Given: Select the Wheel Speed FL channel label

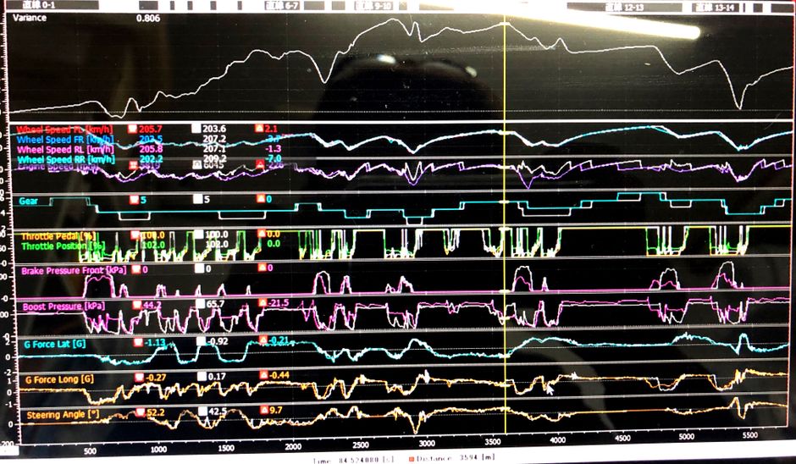Looking at the screenshot, I should click(x=65, y=128).
